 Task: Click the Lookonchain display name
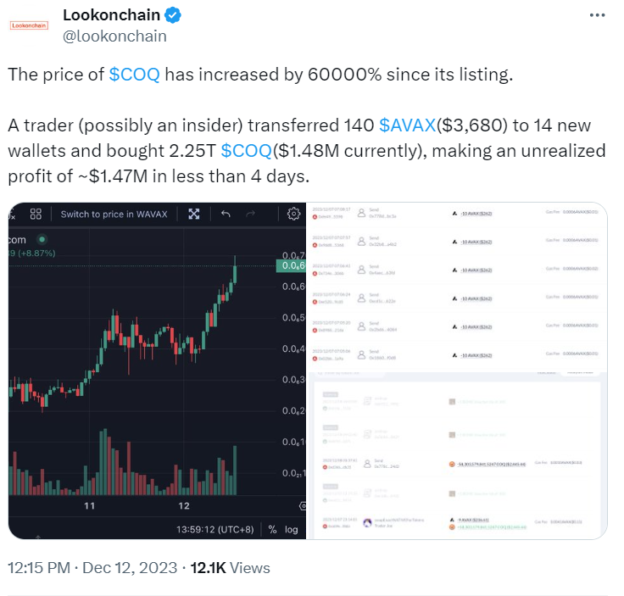[x=111, y=15]
